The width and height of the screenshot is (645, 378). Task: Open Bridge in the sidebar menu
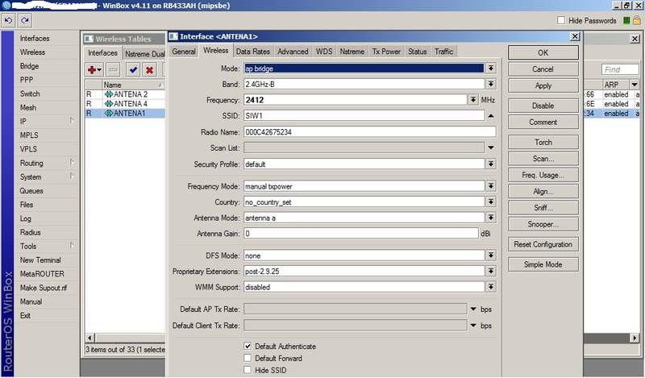(x=29, y=66)
